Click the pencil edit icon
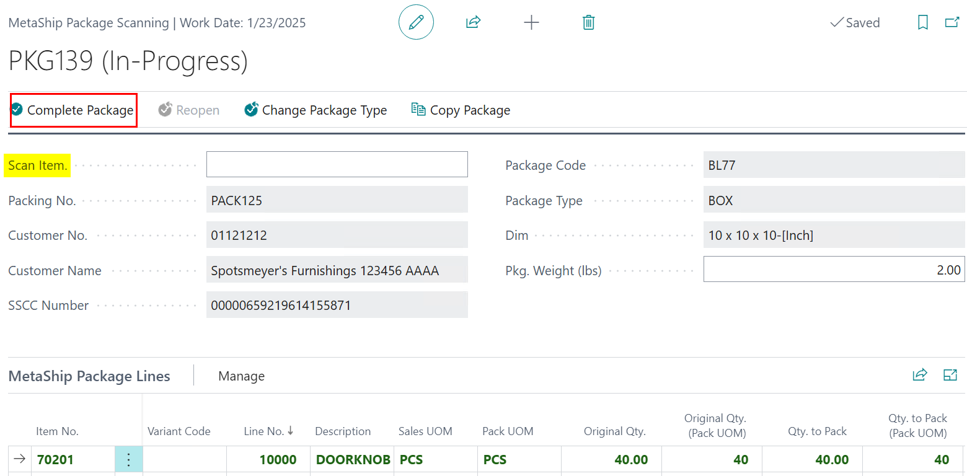Image resolution: width=967 pixels, height=476 pixels. coord(416,22)
